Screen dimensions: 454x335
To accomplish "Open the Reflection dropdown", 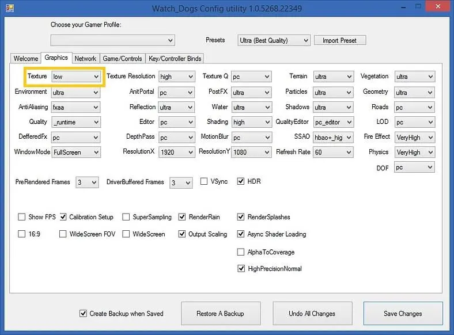I will click(x=177, y=107).
